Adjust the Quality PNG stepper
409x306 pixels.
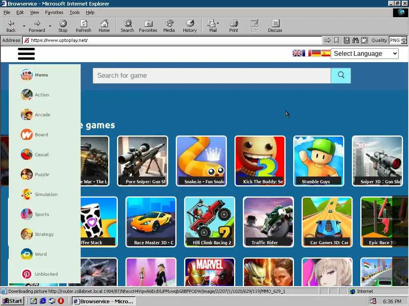point(404,40)
